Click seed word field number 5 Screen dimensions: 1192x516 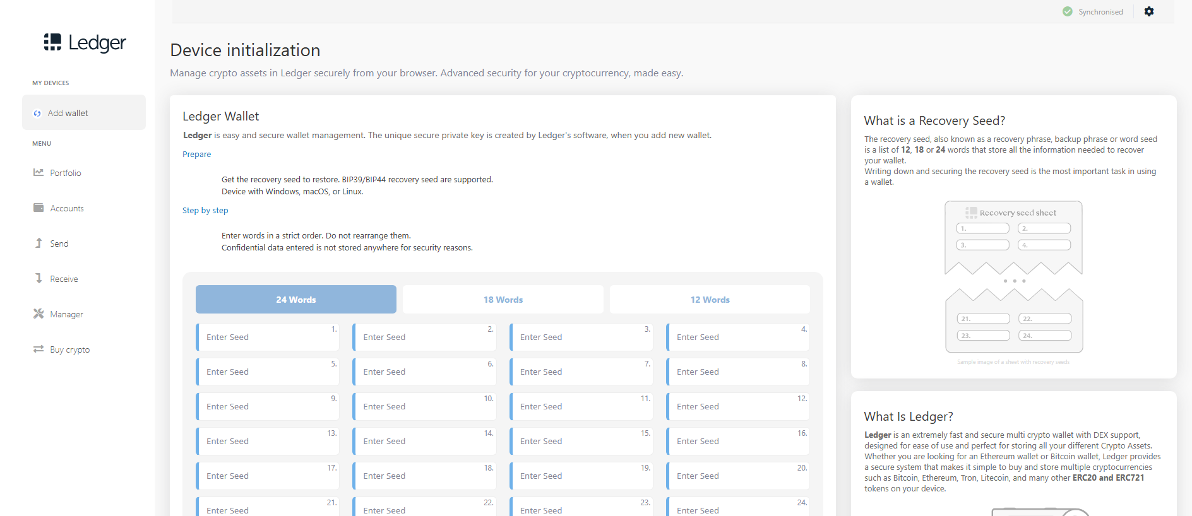point(268,372)
